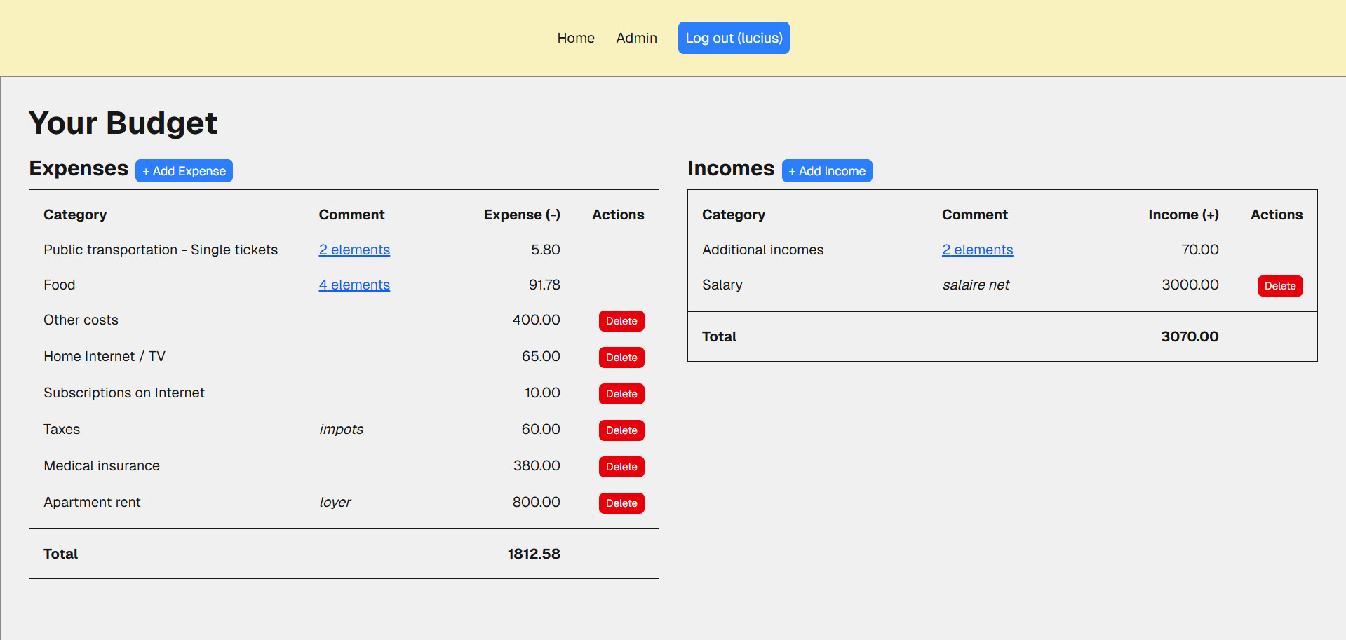Image resolution: width=1346 pixels, height=640 pixels.
Task: Click the Your Budget page heading
Action: pos(123,123)
